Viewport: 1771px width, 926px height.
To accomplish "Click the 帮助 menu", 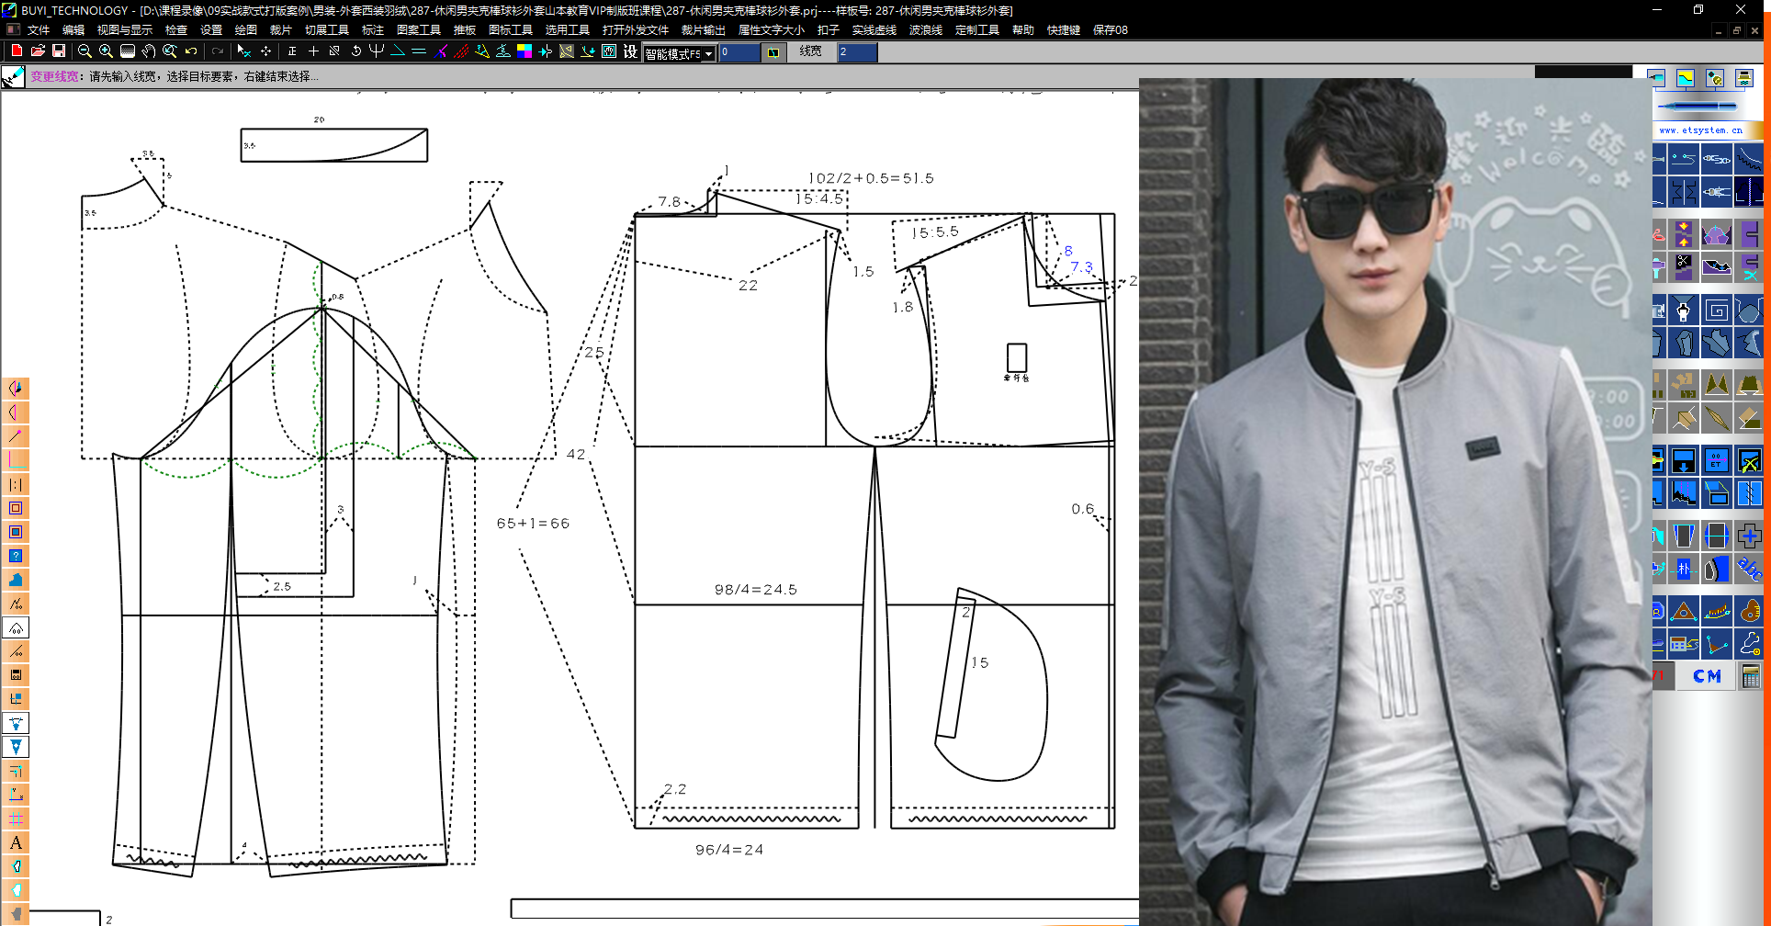I will click(x=1023, y=29).
